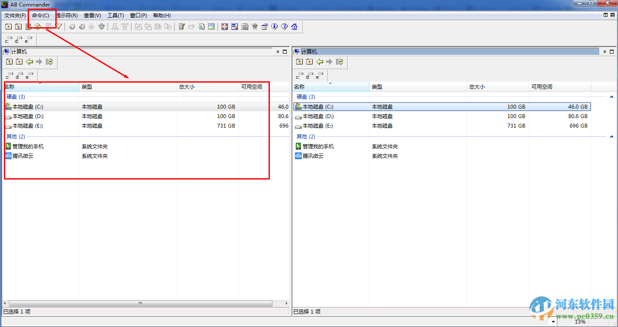Click the recycle bin icon in main toolbar
The width and height of the screenshot is (618, 327).
coord(102,27)
